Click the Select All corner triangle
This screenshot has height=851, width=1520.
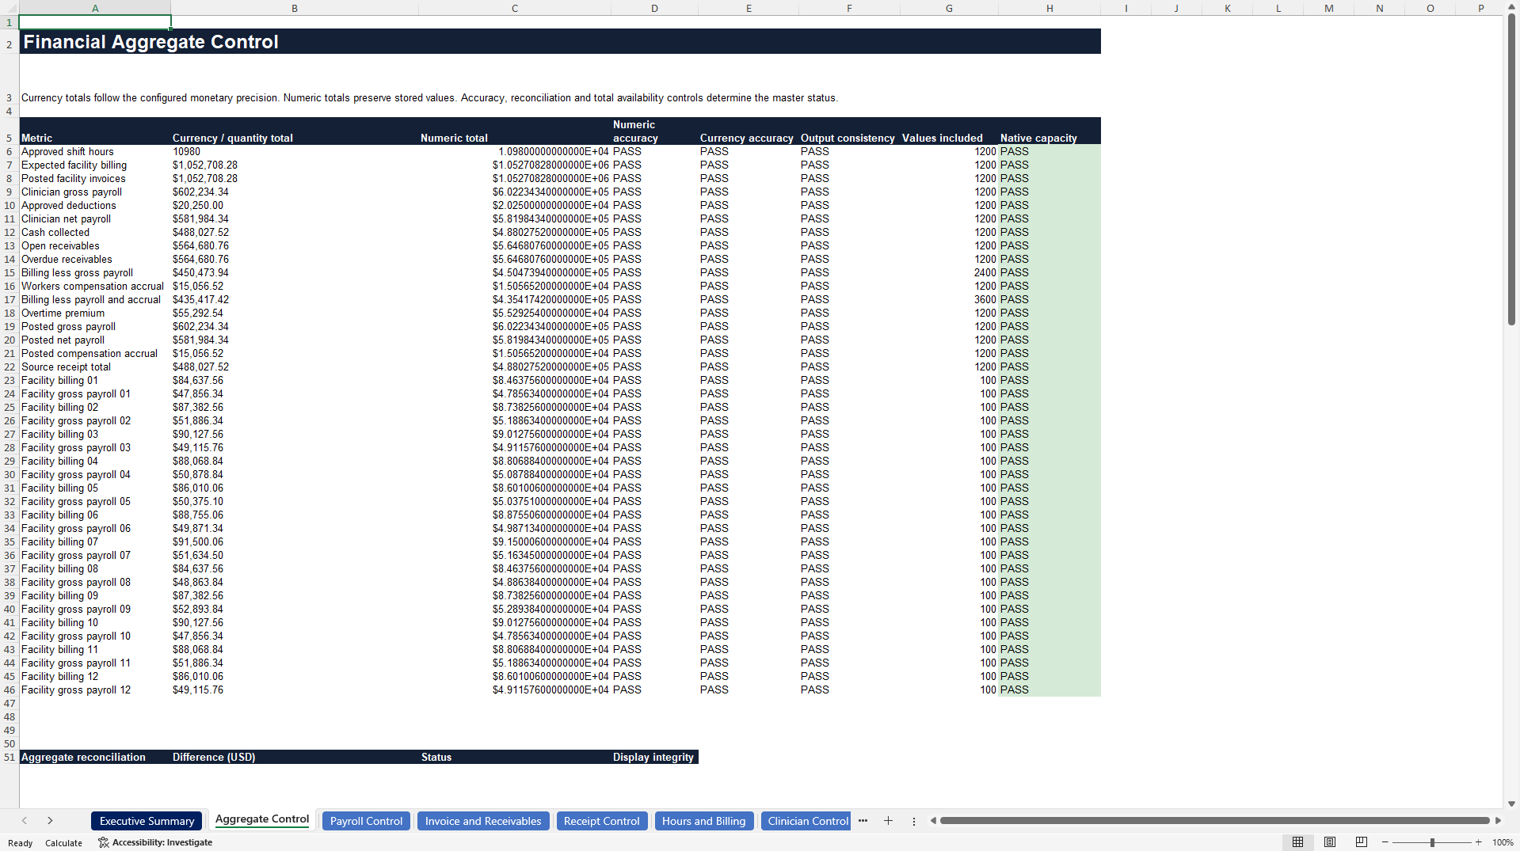(x=10, y=8)
